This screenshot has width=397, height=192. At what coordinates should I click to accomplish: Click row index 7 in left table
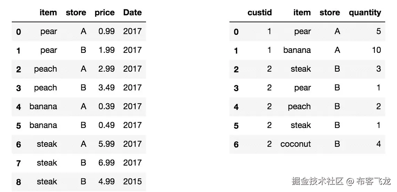[18, 163]
